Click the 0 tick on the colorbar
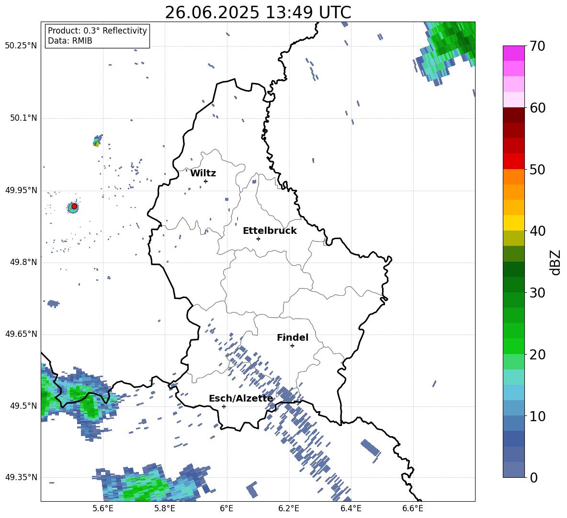The image size is (567, 518). point(533,477)
